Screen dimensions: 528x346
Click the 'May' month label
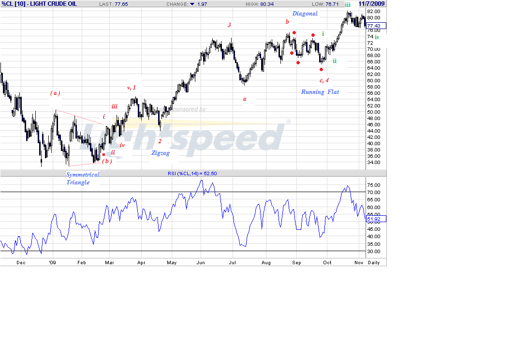click(172, 262)
